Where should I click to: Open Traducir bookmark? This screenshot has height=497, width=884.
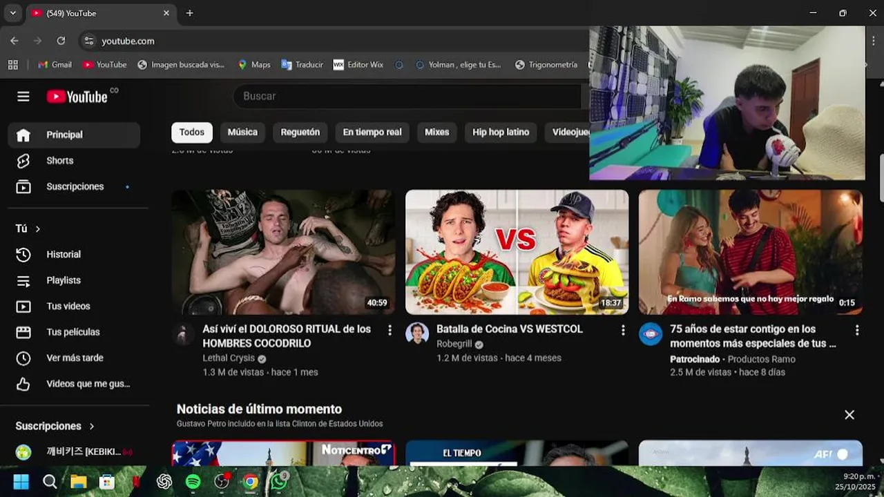pos(302,64)
